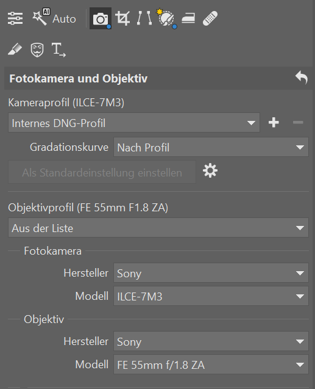Open the Internes DNG-Profil dropdown

pyautogui.click(x=134, y=123)
